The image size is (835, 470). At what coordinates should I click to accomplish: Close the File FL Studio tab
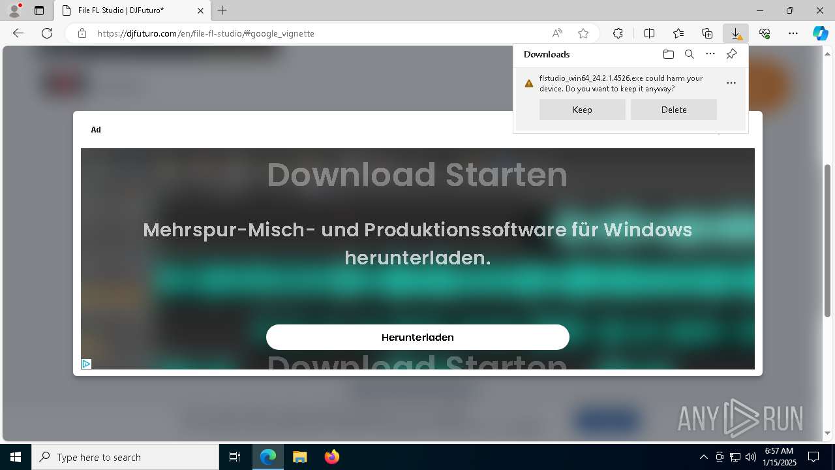pyautogui.click(x=201, y=10)
